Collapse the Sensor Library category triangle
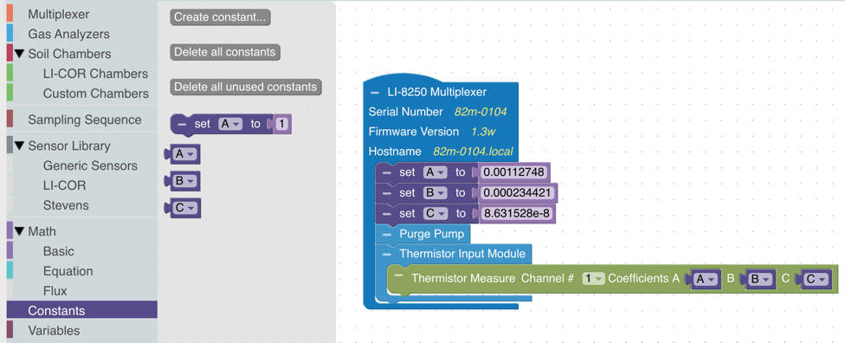The image size is (845, 343). tap(20, 146)
